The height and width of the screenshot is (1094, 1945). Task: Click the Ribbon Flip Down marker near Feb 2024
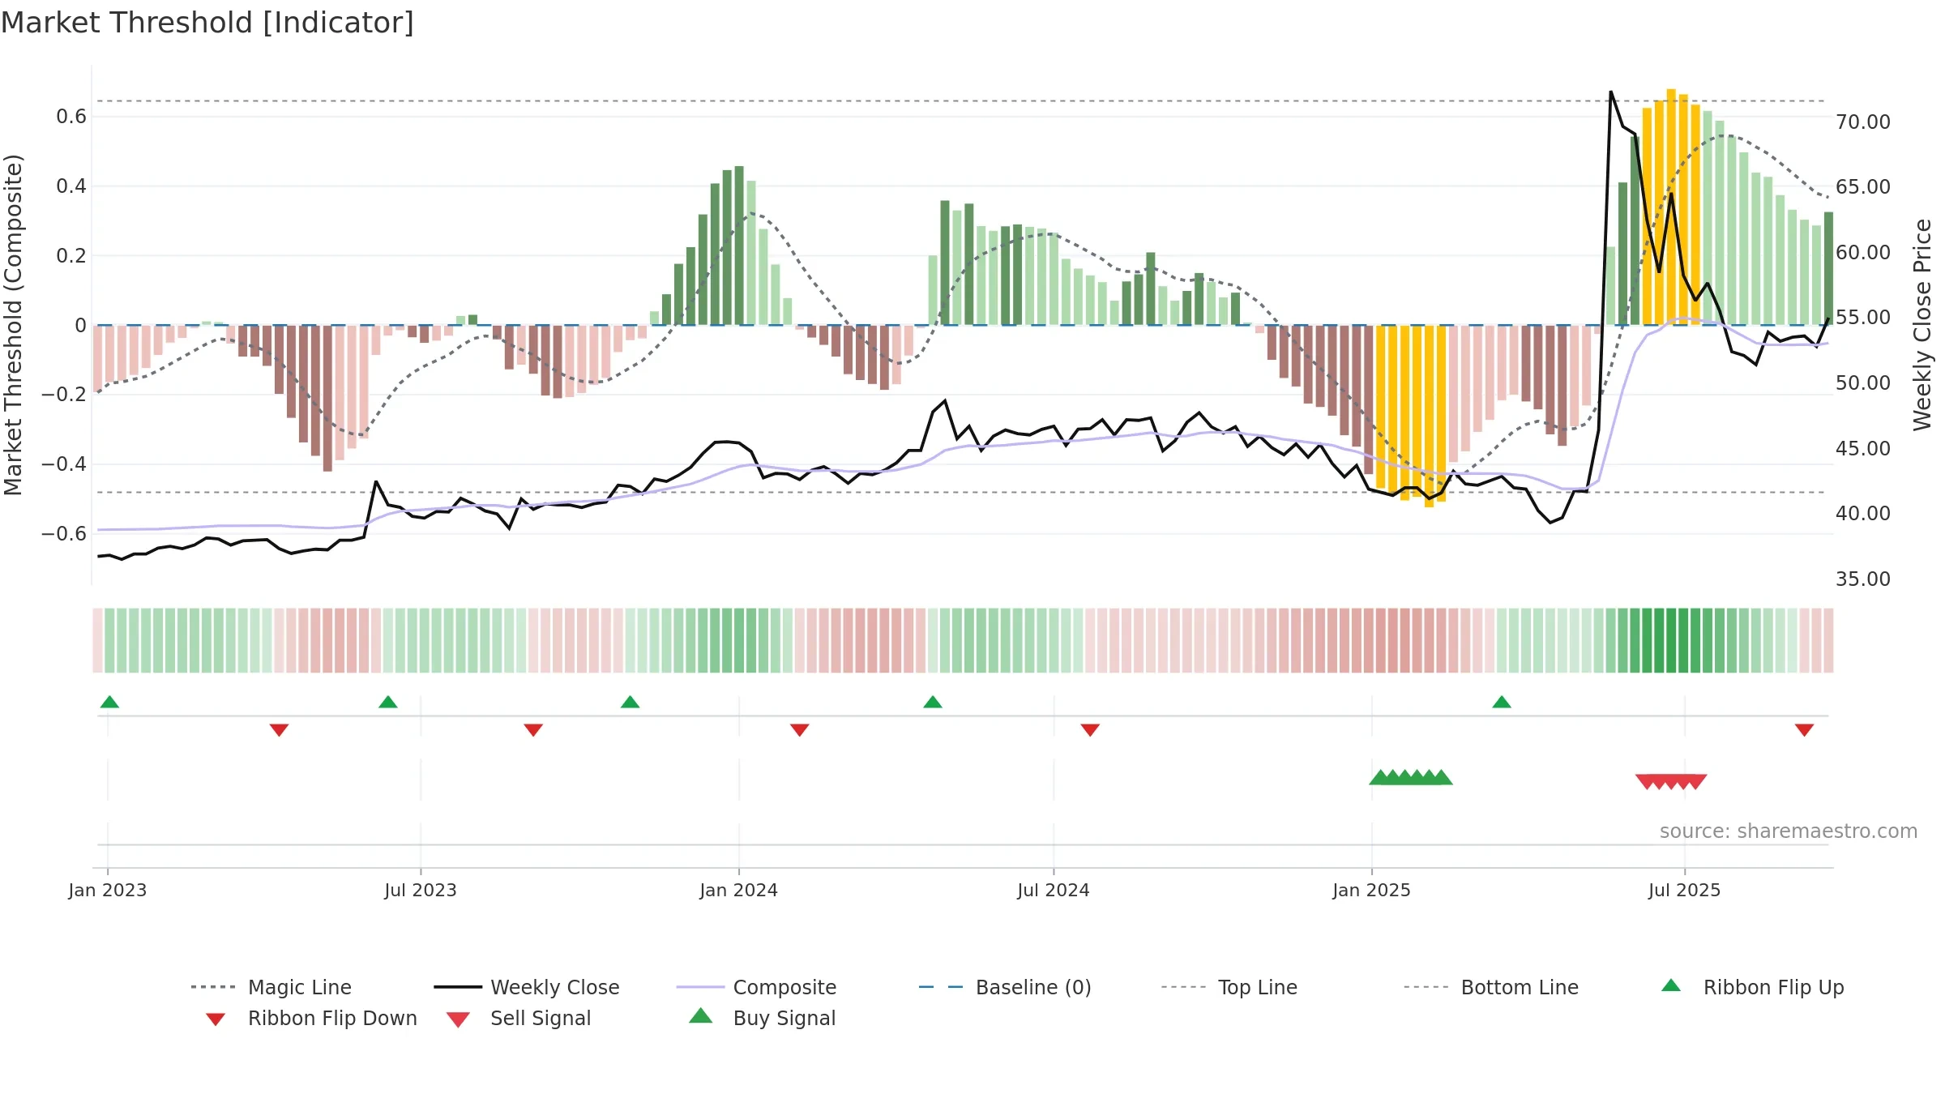(800, 730)
